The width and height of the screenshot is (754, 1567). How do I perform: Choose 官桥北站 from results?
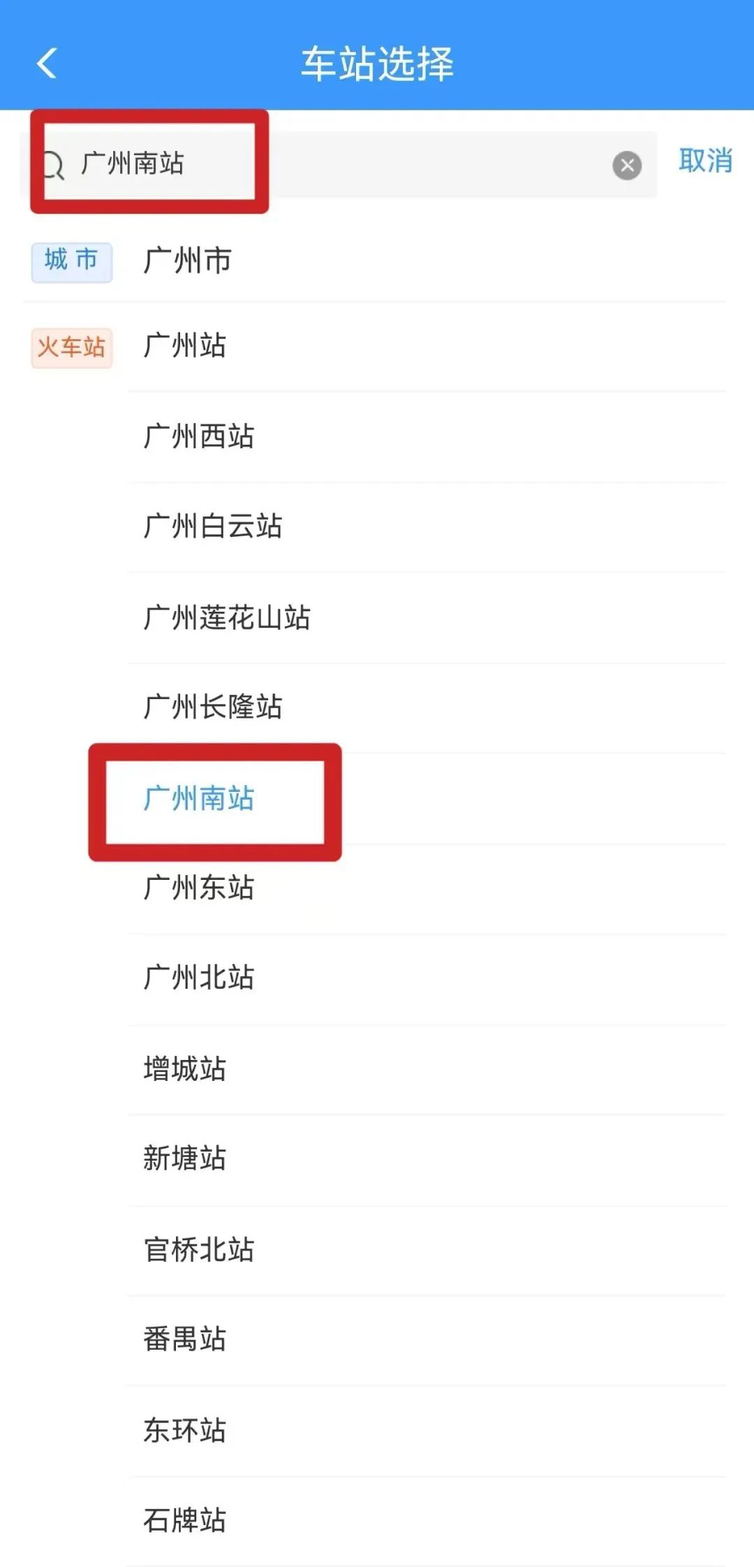[x=198, y=1250]
